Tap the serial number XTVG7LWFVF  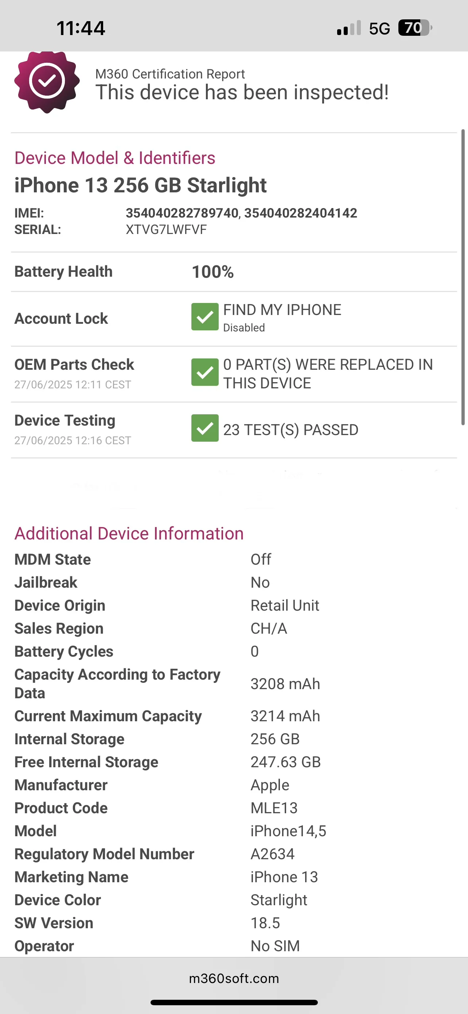coord(166,230)
